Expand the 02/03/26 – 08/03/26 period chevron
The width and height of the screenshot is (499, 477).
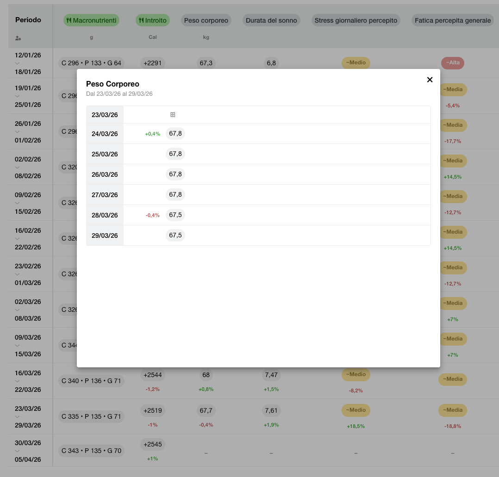17,310
